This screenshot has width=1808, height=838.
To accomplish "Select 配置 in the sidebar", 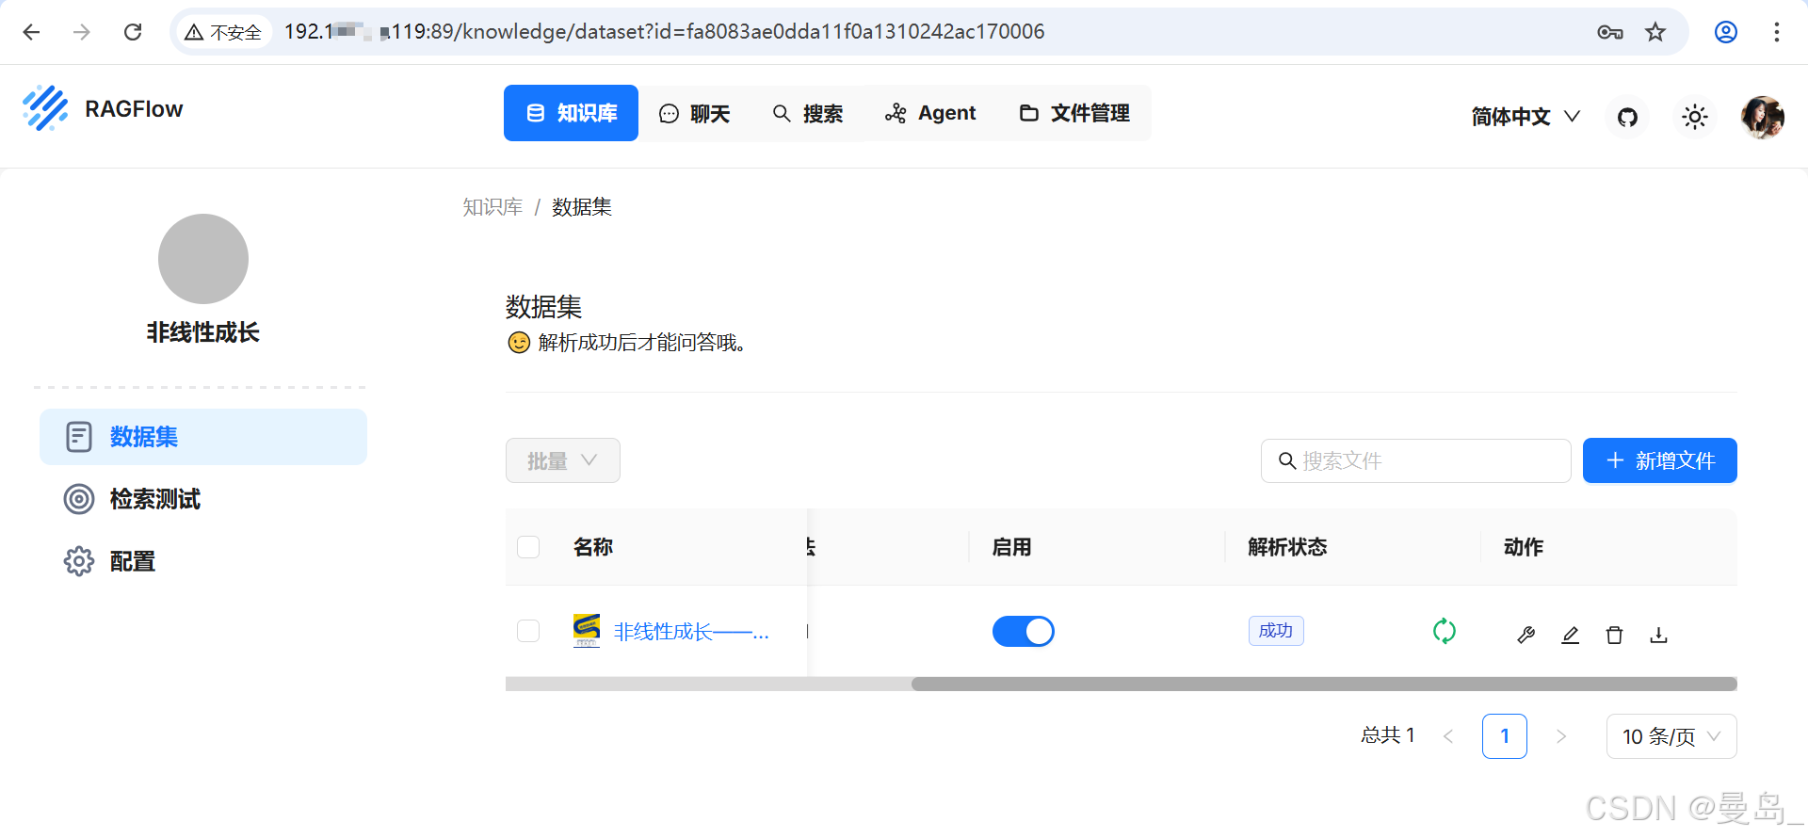I will (203, 561).
